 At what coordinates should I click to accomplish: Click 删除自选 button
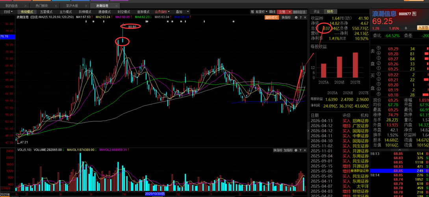pyautogui.click(x=299, y=12)
